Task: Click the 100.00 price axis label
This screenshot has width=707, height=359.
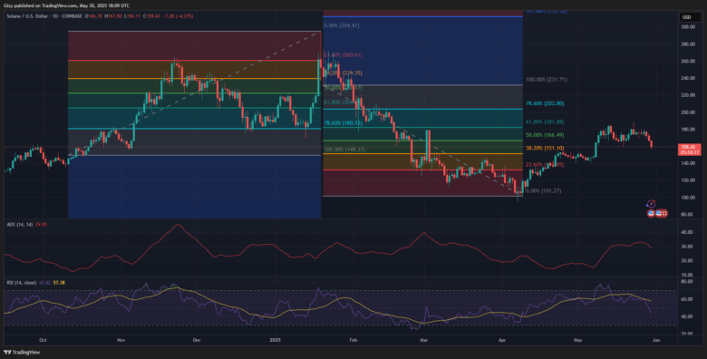Action: tap(687, 198)
